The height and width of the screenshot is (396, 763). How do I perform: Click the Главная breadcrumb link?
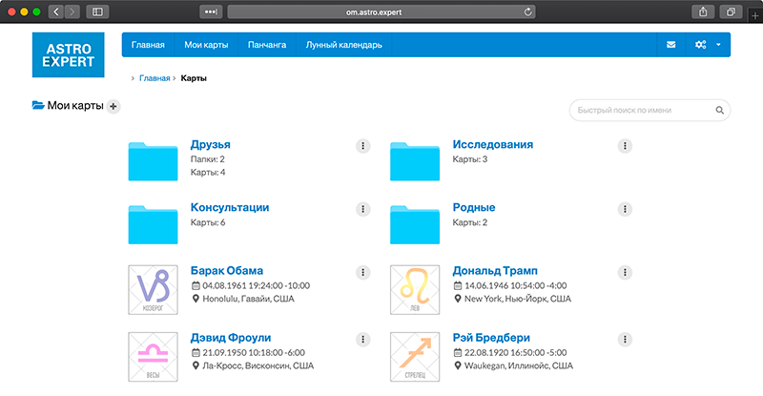coord(155,78)
